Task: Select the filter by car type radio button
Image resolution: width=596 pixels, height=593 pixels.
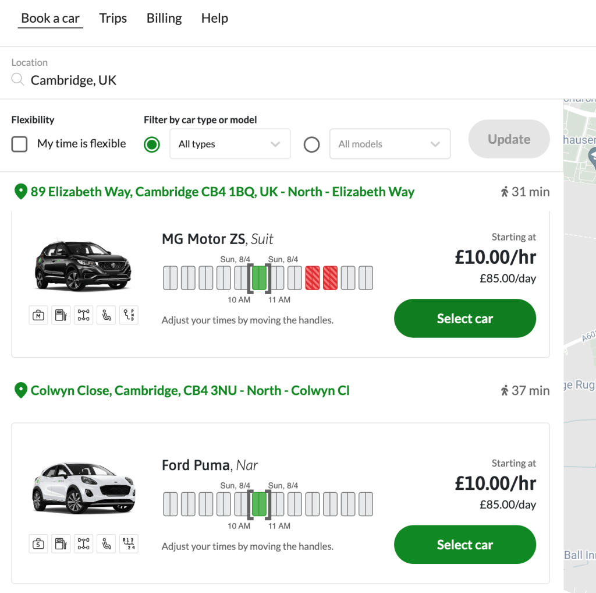Action: pos(152,144)
